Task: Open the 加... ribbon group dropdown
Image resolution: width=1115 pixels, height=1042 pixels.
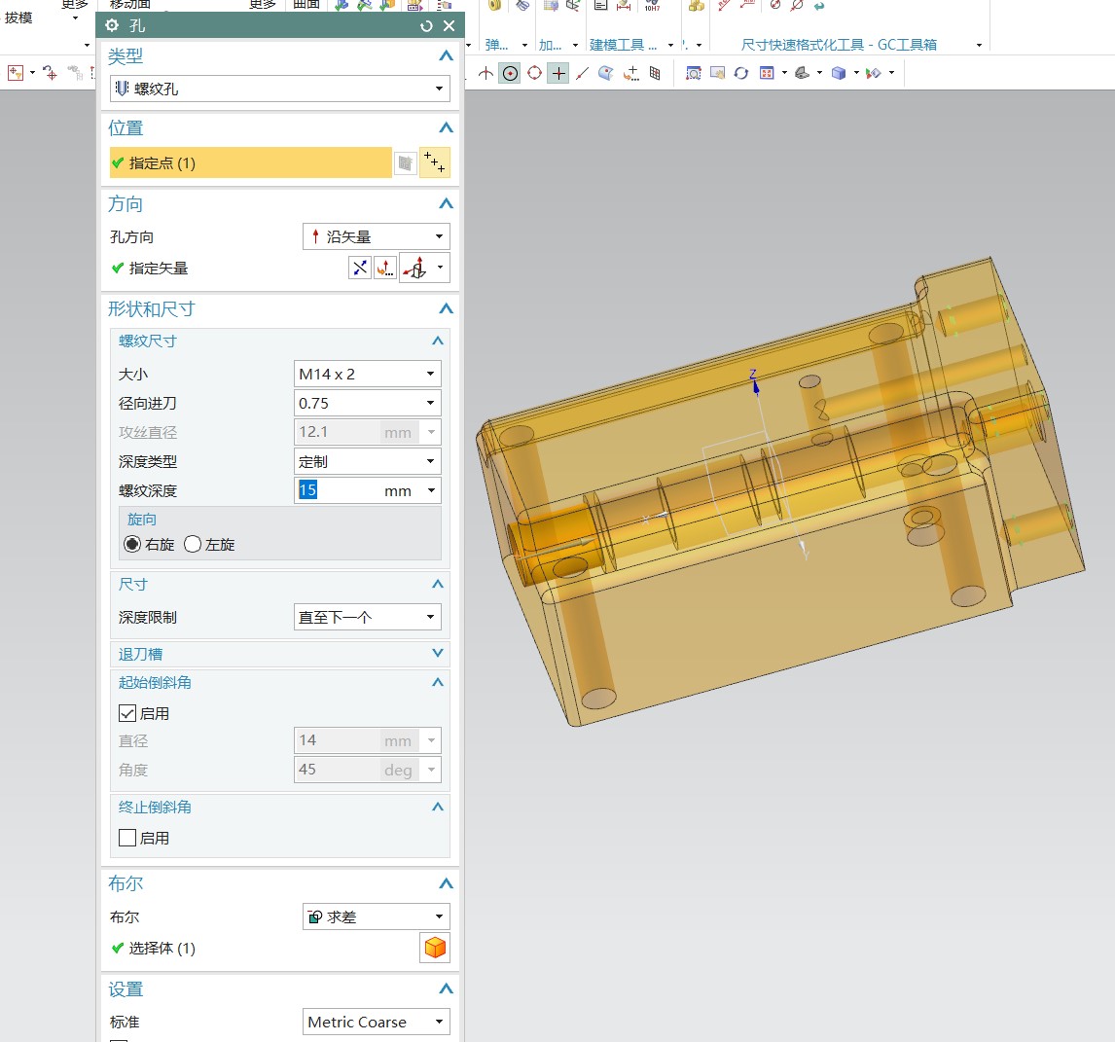Action: point(575,45)
